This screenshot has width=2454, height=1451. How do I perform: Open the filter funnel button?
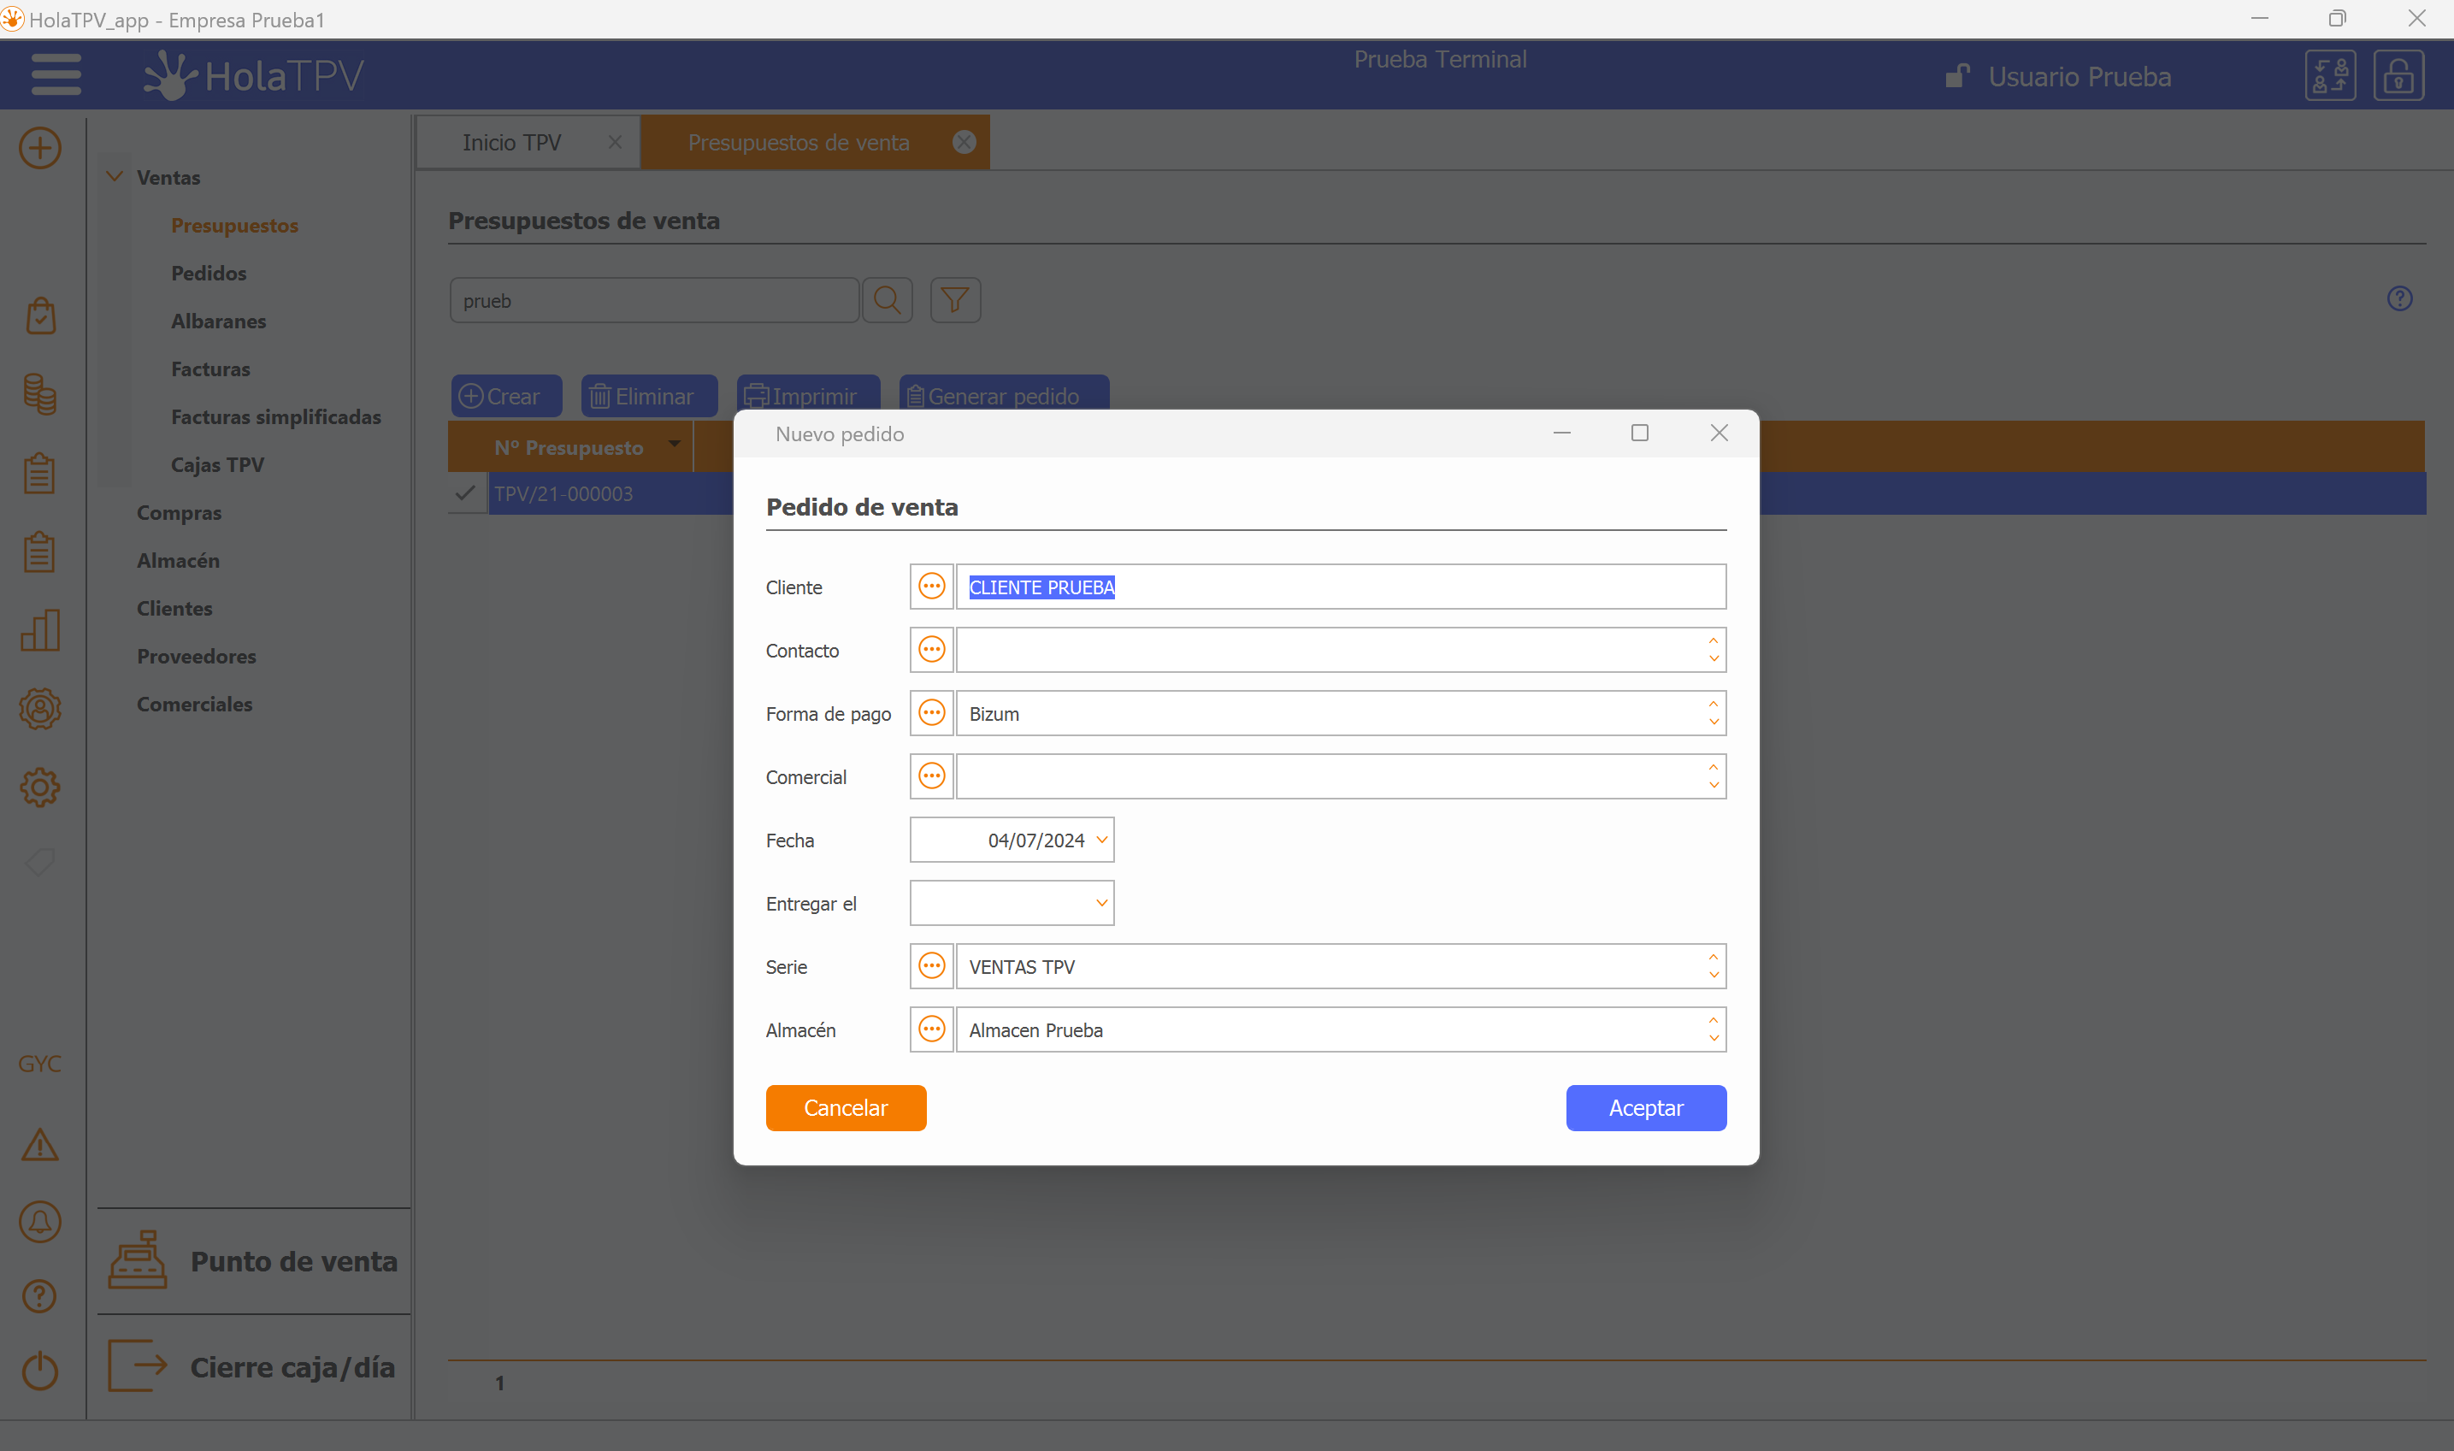[955, 300]
